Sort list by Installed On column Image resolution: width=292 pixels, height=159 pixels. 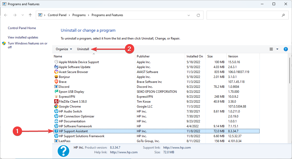pyautogui.click(x=195, y=56)
